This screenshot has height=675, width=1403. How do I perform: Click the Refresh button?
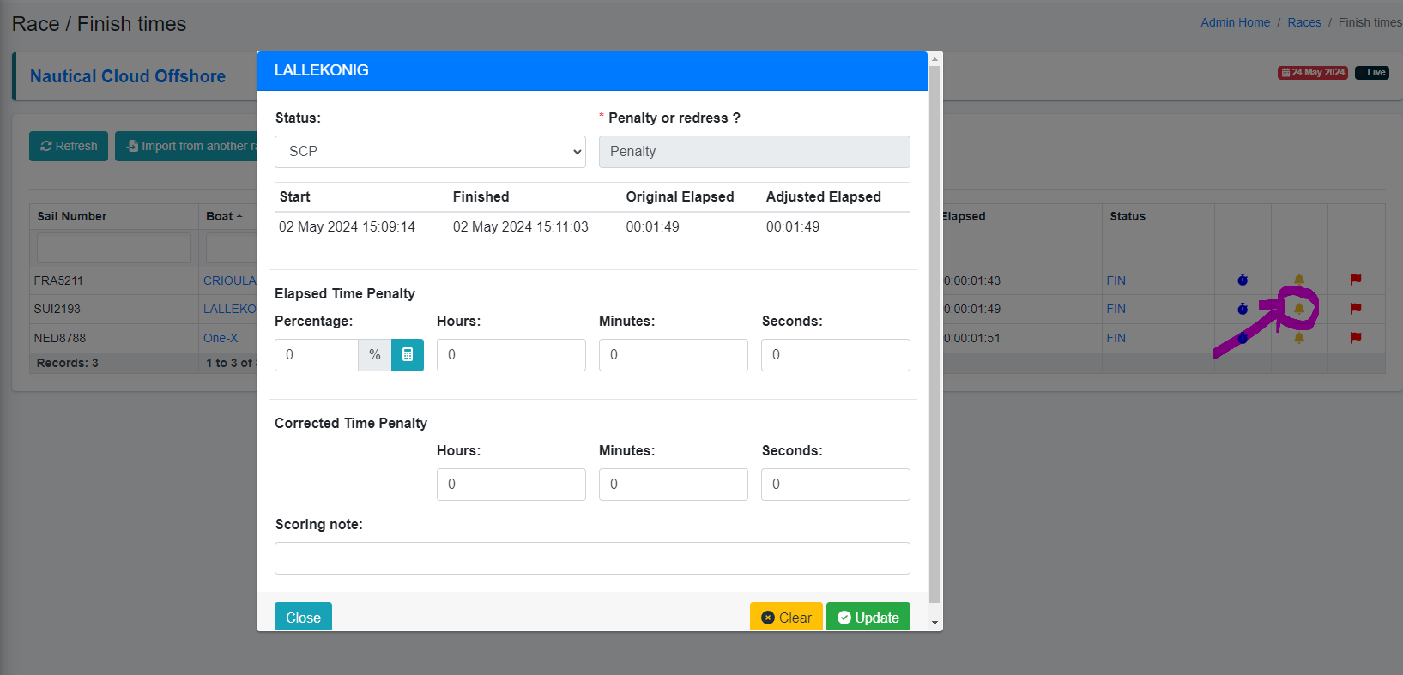[69, 146]
